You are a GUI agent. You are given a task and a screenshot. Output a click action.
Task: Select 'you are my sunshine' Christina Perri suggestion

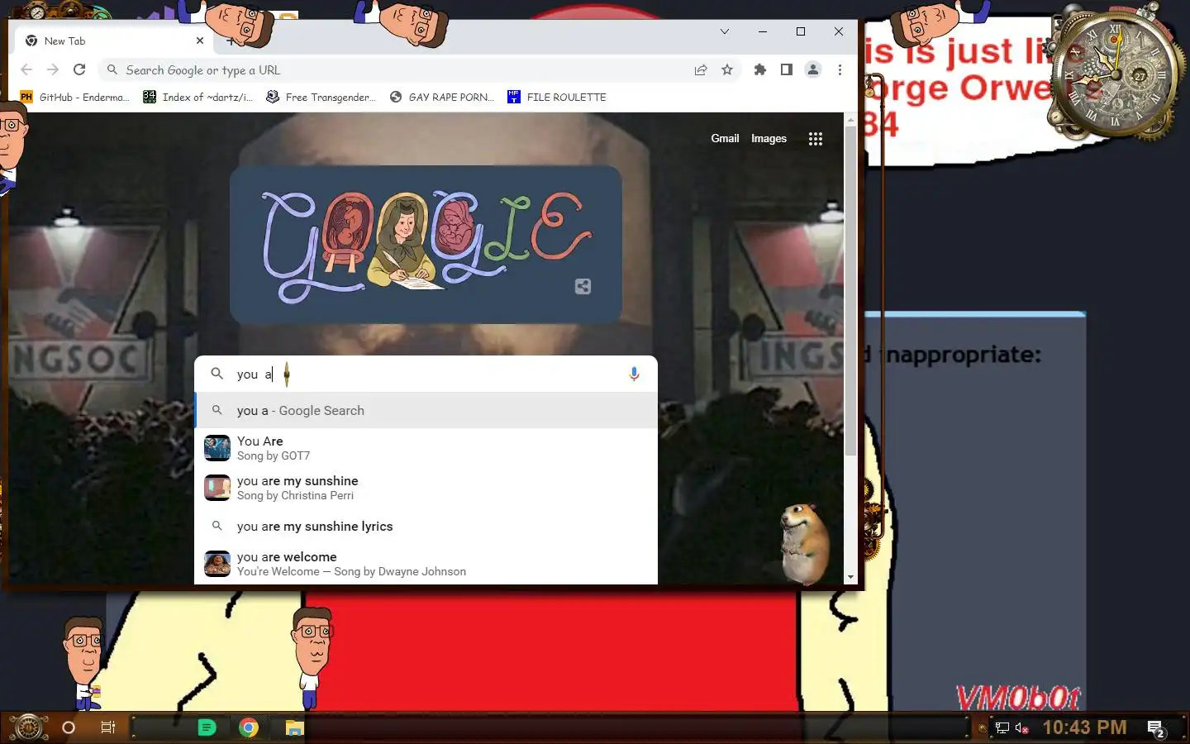point(426,488)
